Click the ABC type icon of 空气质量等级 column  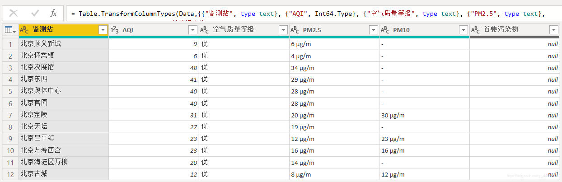point(205,30)
